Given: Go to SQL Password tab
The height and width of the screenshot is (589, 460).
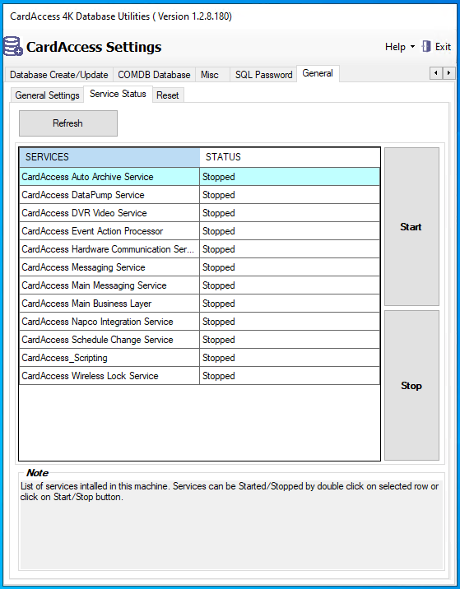Looking at the screenshot, I should [263, 75].
